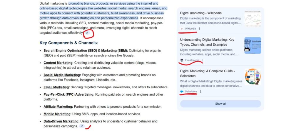Click the "Data-Driven Marketing:" underlined term
Screen dimensions: 301x131
61,121
